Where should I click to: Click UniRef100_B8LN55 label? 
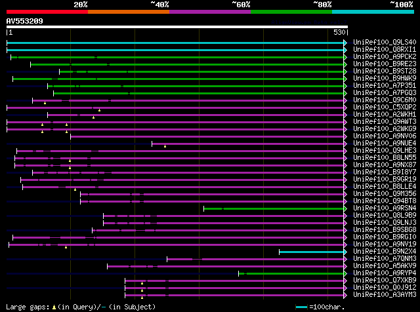[x=385, y=157]
